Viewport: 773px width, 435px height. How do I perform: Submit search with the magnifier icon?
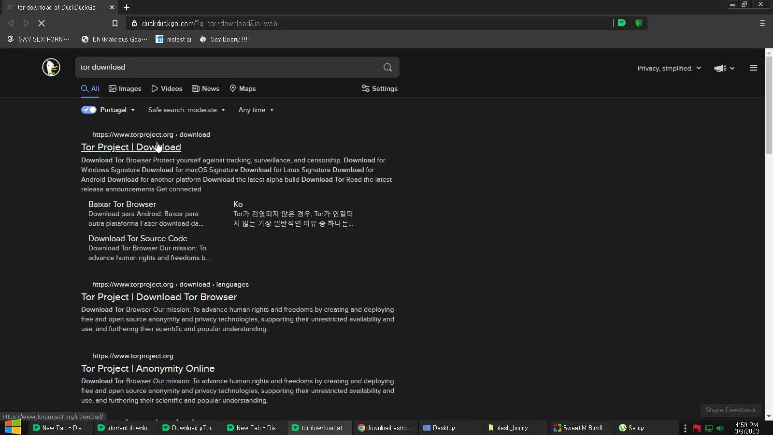pyautogui.click(x=387, y=68)
